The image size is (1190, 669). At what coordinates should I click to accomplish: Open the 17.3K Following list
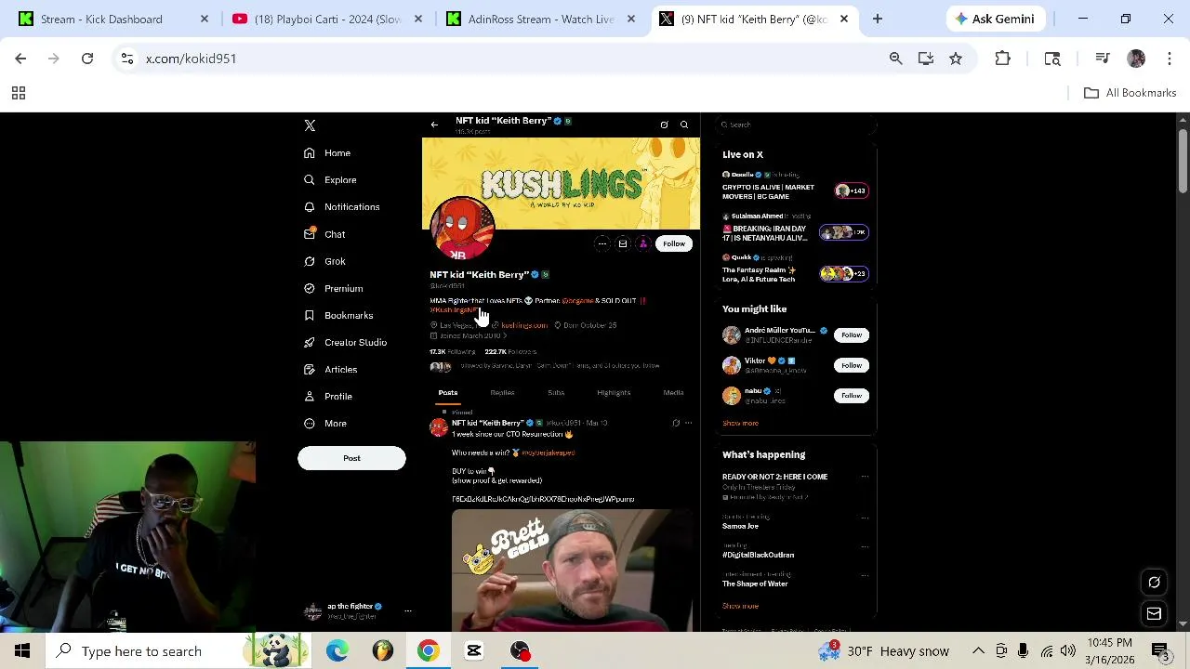click(453, 352)
